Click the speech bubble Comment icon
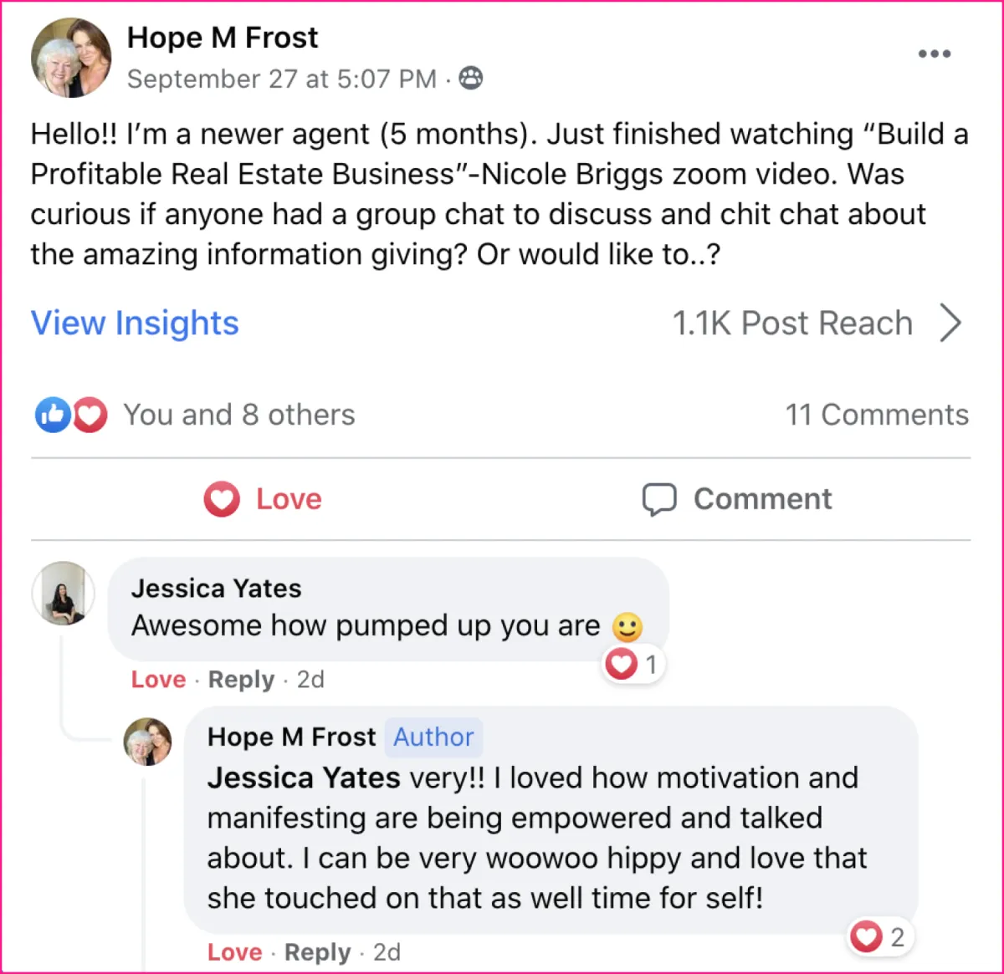Screen dimensions: 1004x974 pos(658,499)
